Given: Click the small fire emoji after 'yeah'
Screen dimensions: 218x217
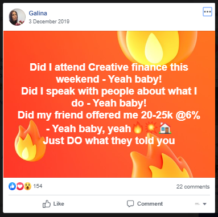Looking at the screenshot, I should click(138, 128).
